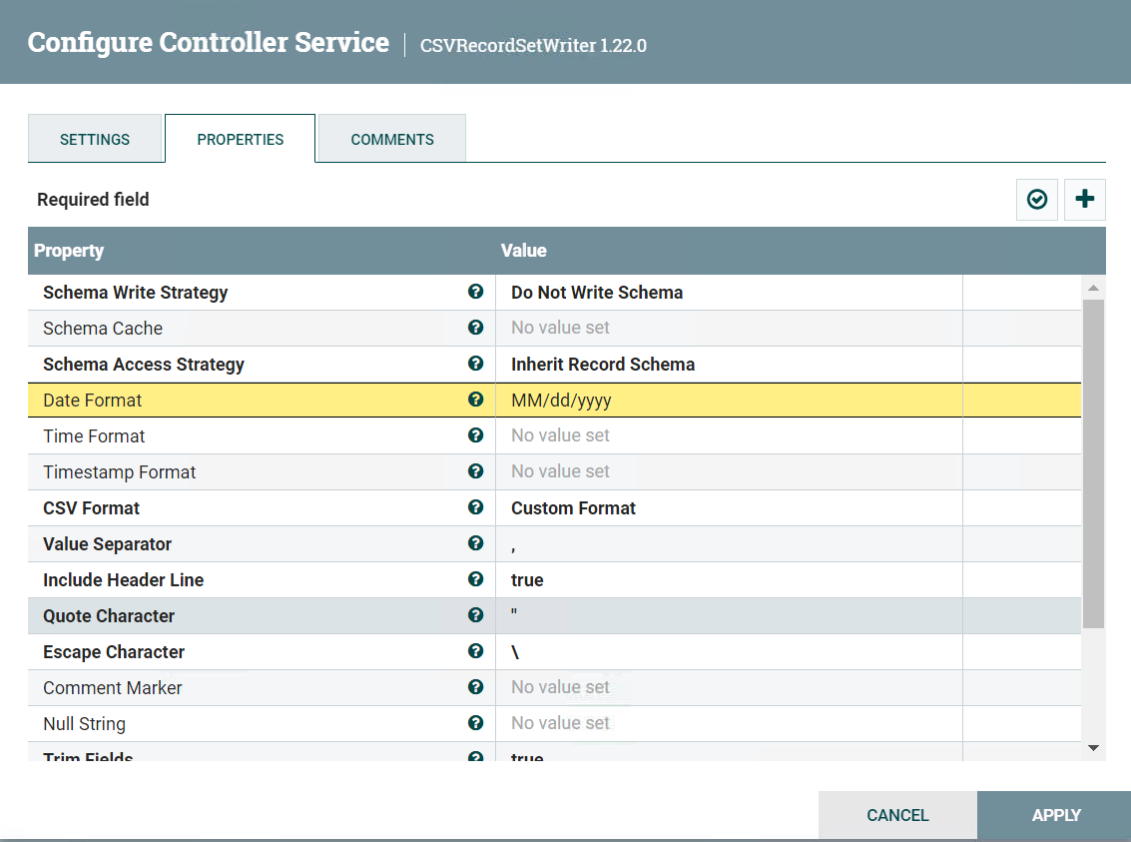
Task: Open help for Date Format property
Action: (476, 400)
